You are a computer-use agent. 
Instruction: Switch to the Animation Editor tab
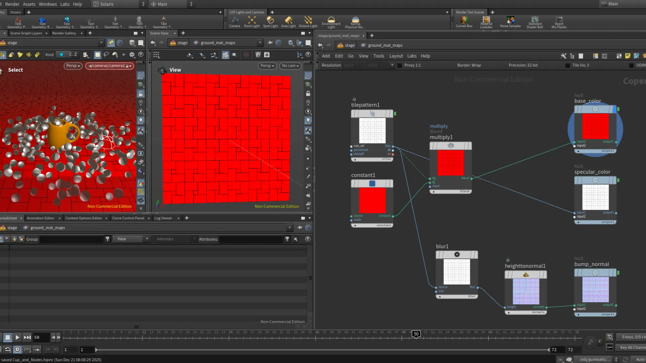click(x=40, y=218)
